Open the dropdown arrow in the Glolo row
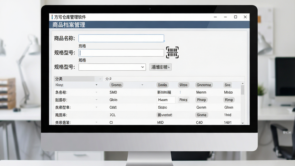Screen dimensions: 295x166 [x=97, y=100]
